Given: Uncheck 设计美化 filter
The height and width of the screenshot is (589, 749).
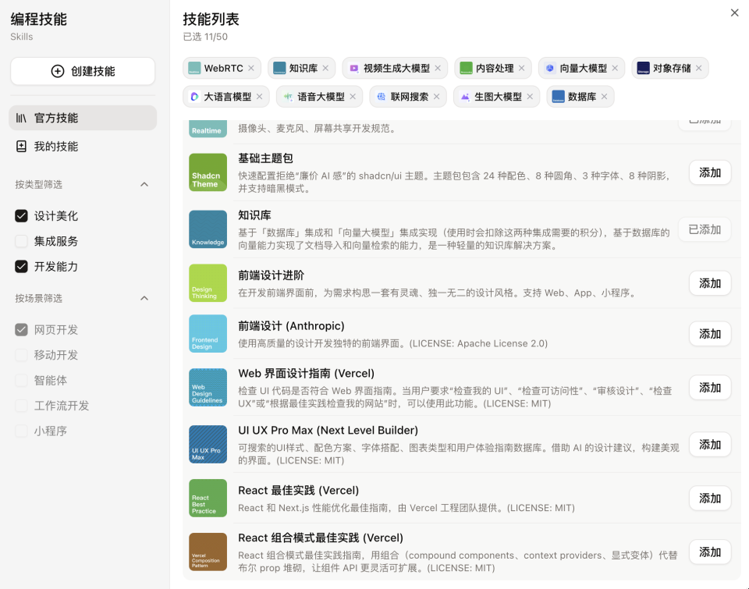Looking at the screenshot, I should pos(21,216).
